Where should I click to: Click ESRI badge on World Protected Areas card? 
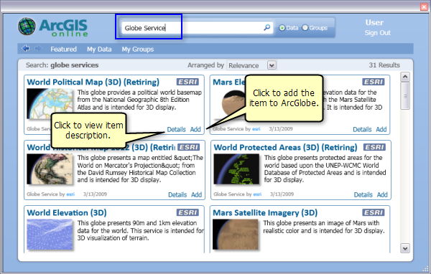click(x=374, y=147)
